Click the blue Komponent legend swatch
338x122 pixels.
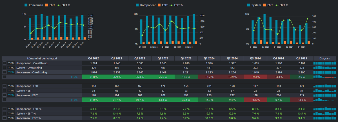[x=137, y=5]
